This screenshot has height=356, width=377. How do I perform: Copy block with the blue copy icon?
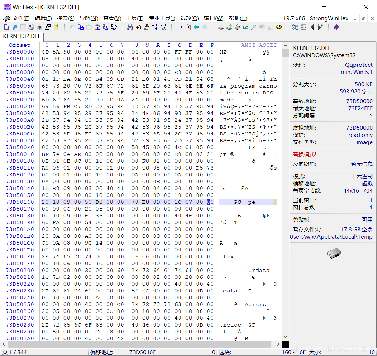(x=81, y=27)
